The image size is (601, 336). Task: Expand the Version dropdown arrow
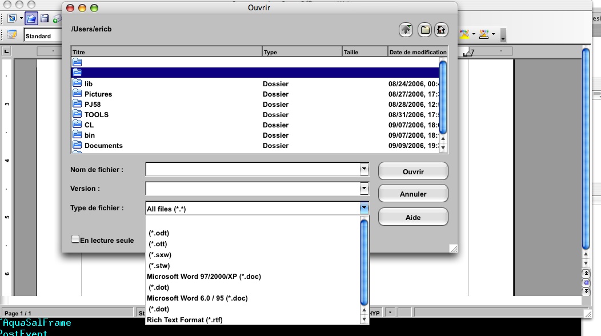coord(364,188)
